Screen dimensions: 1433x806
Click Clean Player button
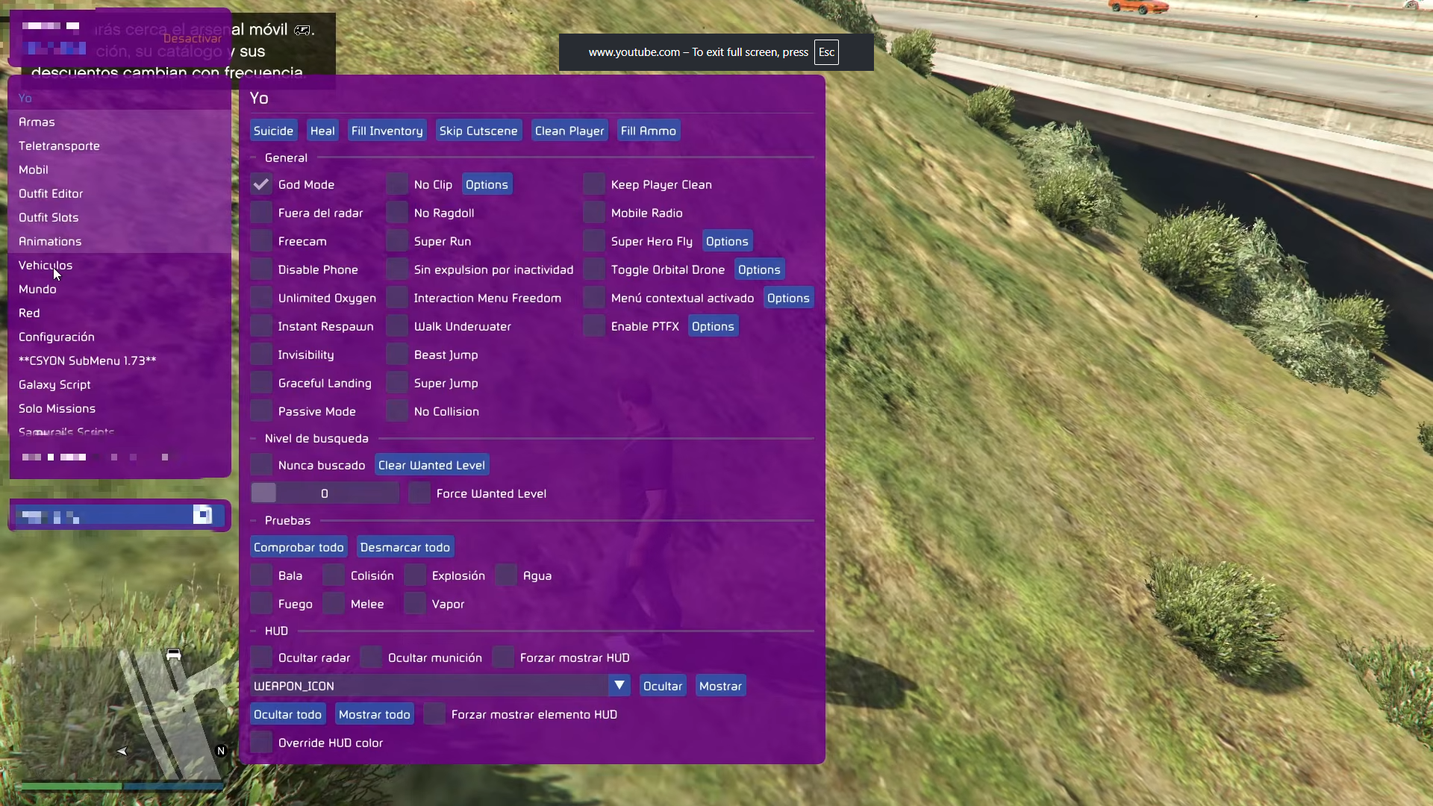pyautogui.click(x=569, y=131)
